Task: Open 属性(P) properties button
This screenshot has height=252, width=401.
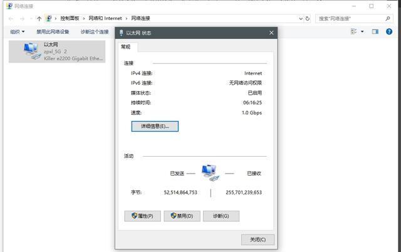Action: coord(142,216)
